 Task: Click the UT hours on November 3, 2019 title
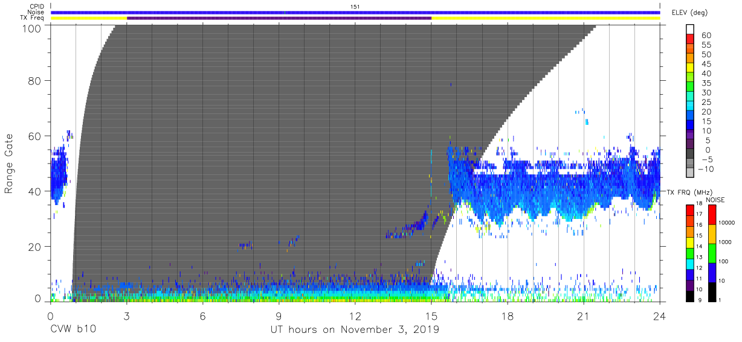pyautogui.click(x=355, y=331)
